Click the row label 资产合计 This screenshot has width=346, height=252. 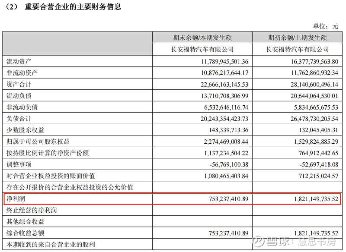19,84
